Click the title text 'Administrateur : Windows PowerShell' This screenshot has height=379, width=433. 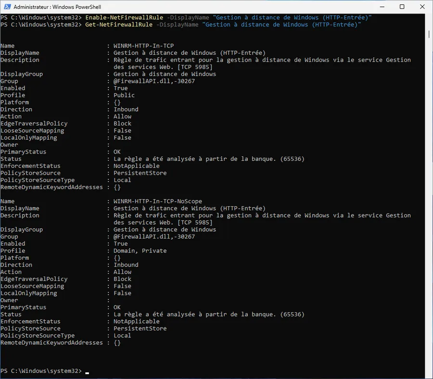pos(57,7)
